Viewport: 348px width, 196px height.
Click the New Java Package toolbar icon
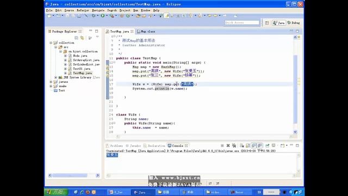[122, 16]
